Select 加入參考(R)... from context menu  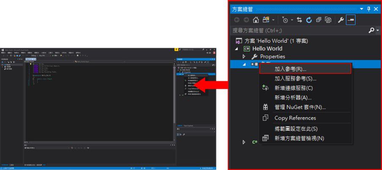(x=305, y=69)
